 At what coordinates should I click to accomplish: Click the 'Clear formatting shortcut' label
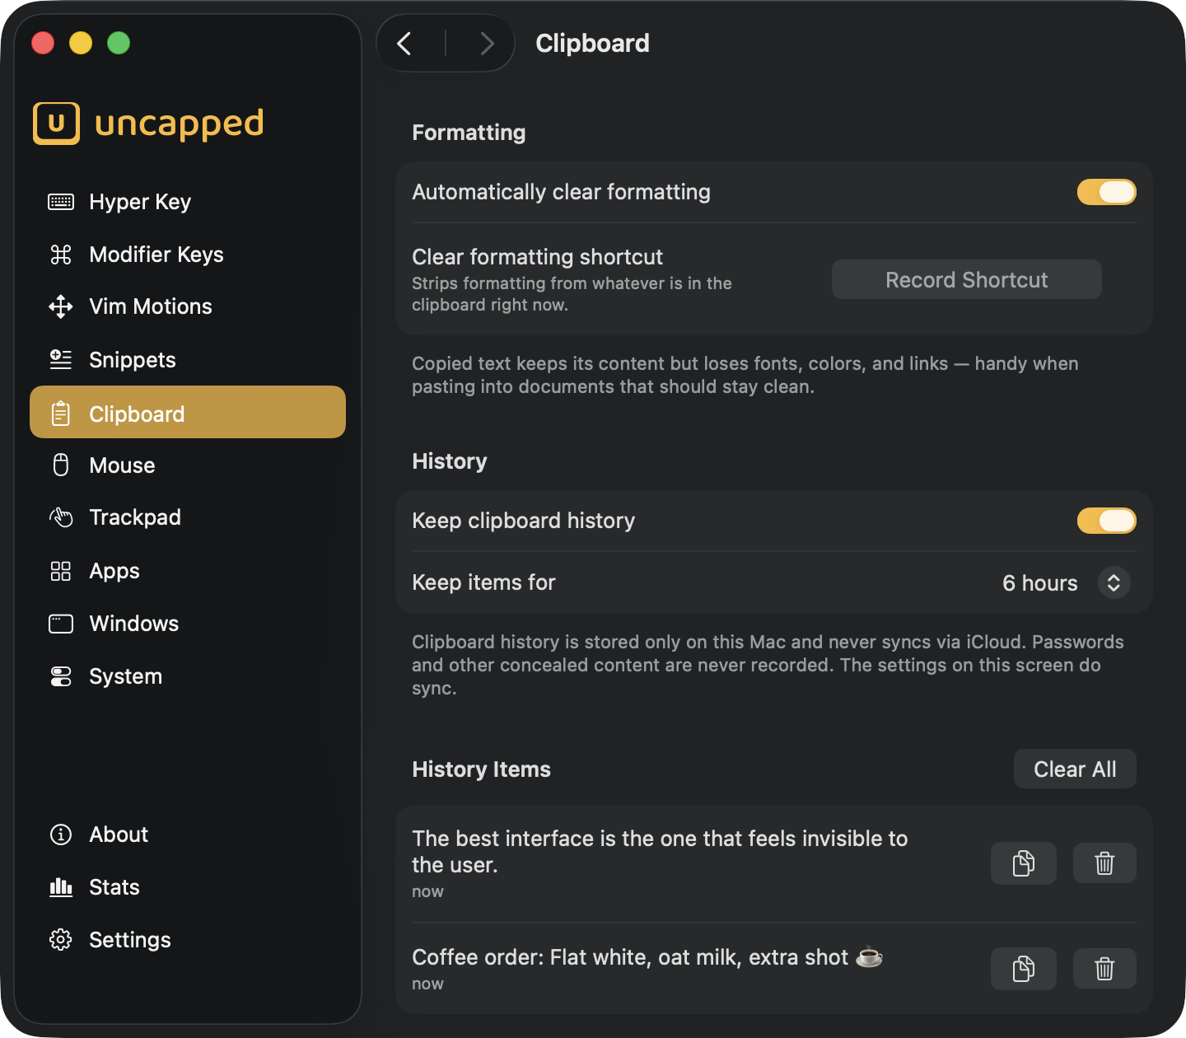tap(537, 257)
